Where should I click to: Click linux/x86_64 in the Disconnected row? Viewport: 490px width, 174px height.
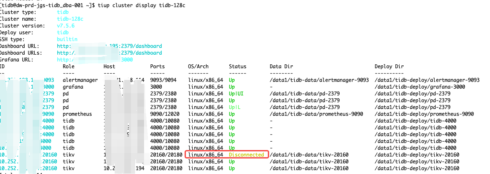(206, 155)
